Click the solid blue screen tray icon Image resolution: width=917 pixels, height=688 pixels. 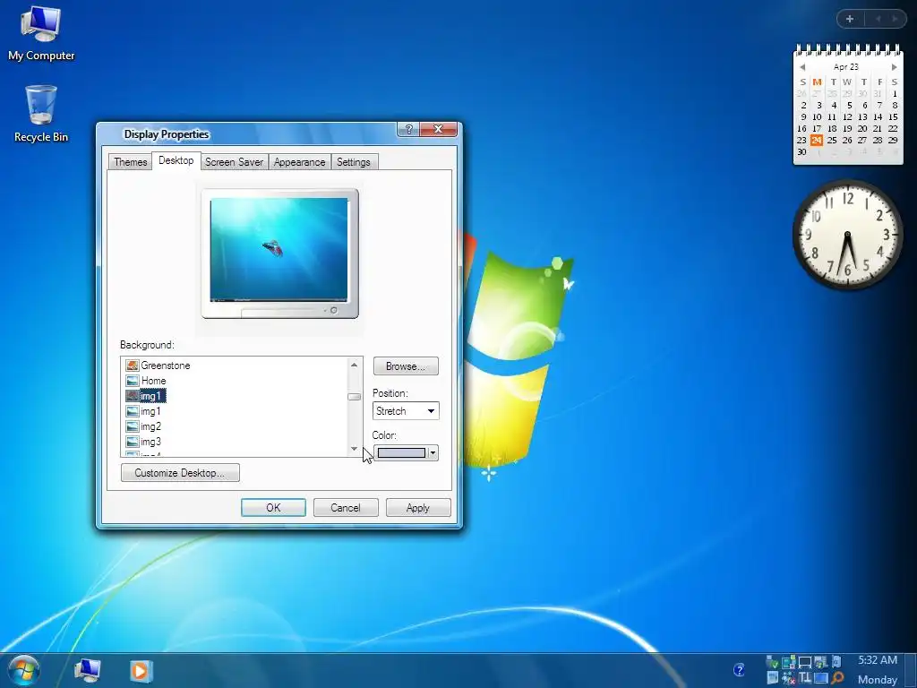tap(821, 678)
